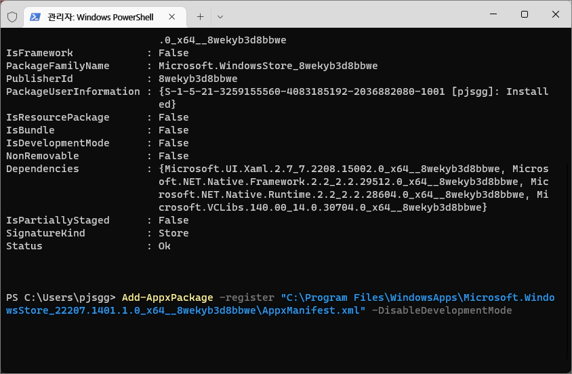572x374 pixels.
Task: Click the Microsoft.WindowsStore_8wekyb3d8bbwe value
Action: click(268, 66)
